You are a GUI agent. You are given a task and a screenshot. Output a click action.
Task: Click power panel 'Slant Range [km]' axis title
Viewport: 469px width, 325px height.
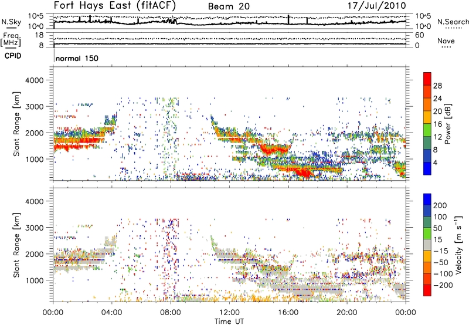(x=16, y=124)
